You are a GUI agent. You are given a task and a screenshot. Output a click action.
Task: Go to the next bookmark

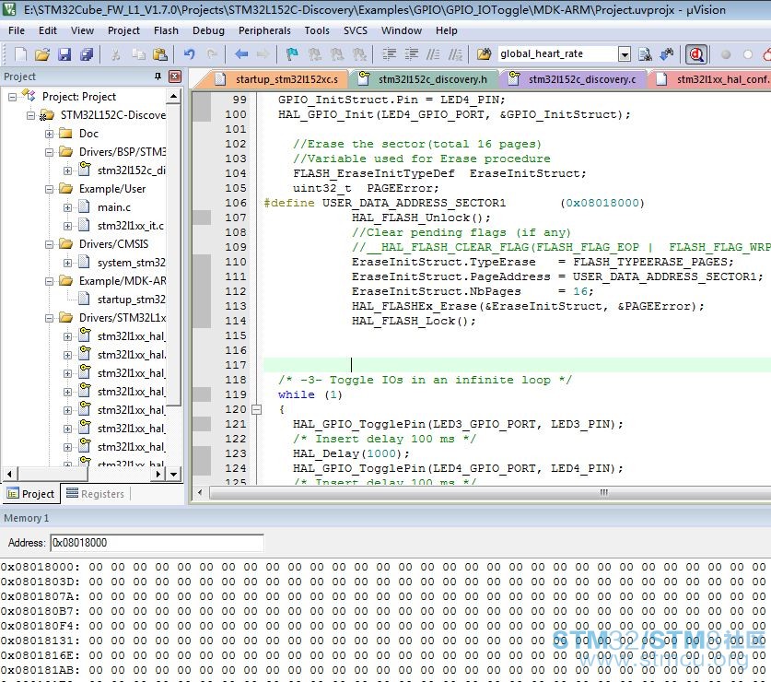pos(337,54)
